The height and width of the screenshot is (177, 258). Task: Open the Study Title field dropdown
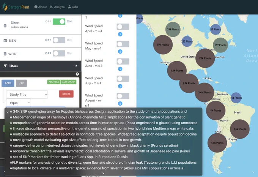tap(27, 95)
